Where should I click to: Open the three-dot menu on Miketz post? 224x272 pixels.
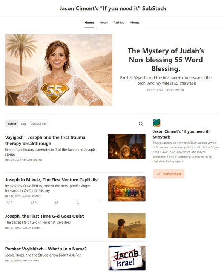pos(99,202)
